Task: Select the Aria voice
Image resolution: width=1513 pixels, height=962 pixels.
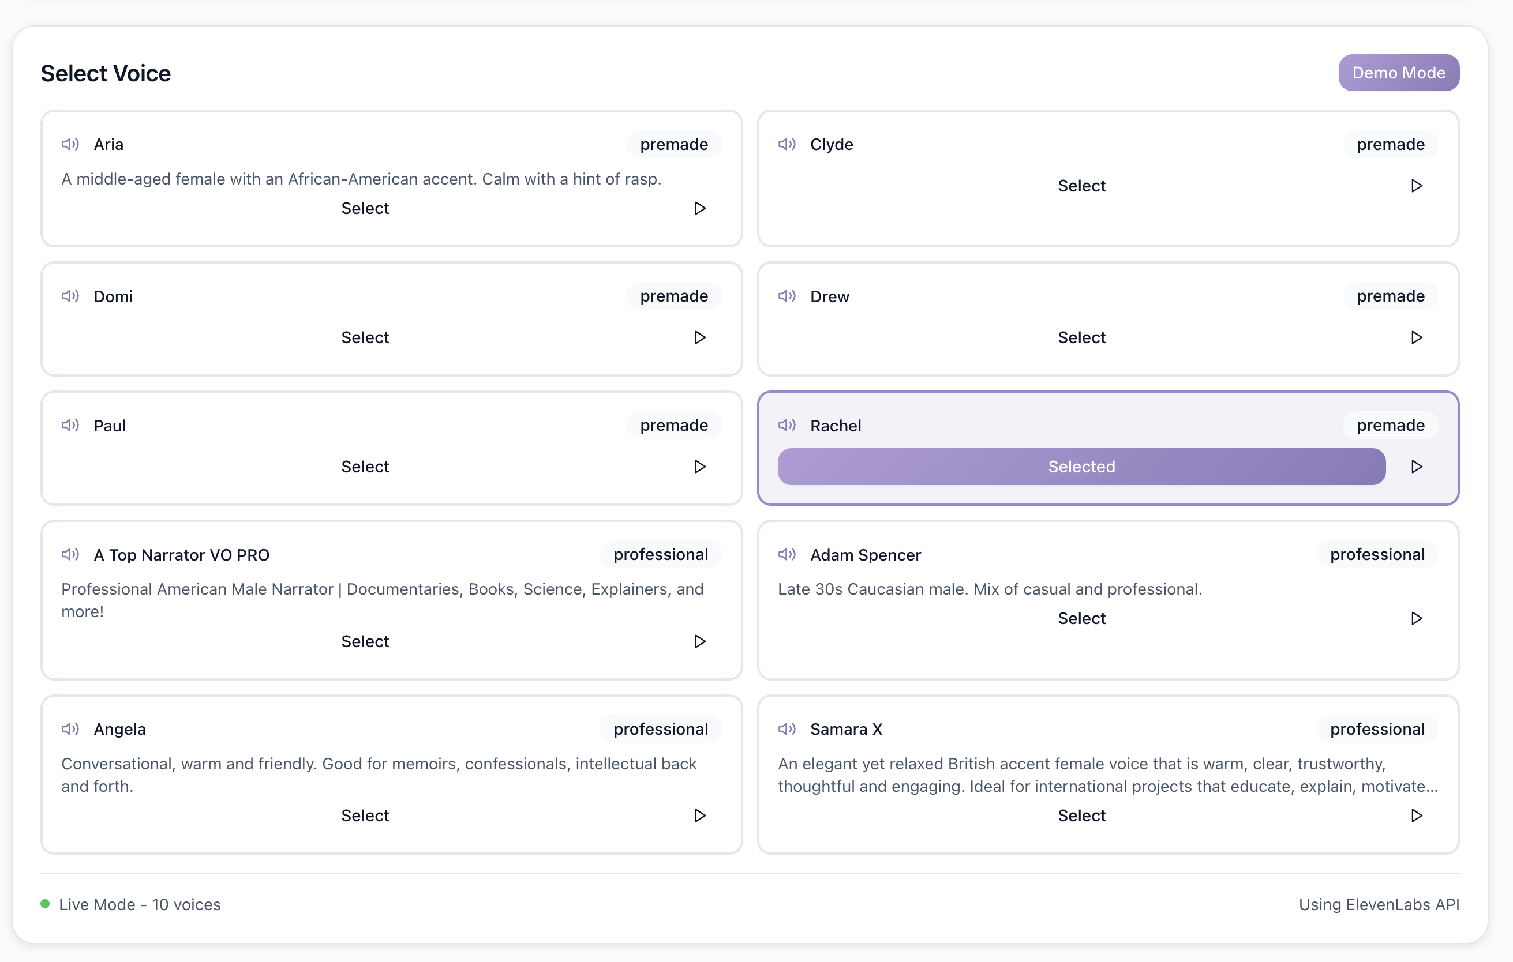Action: click(x=365, y=208)
